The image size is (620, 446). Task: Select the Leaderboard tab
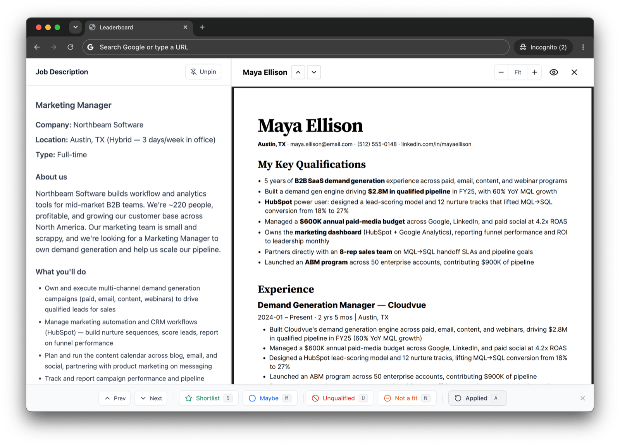pos(139,27)
